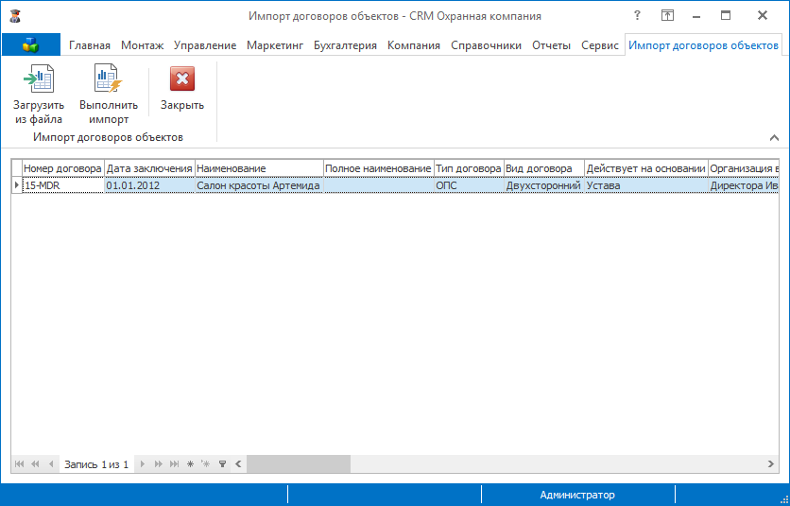
Task: Open help via the question mark
Action: (637, 16)
